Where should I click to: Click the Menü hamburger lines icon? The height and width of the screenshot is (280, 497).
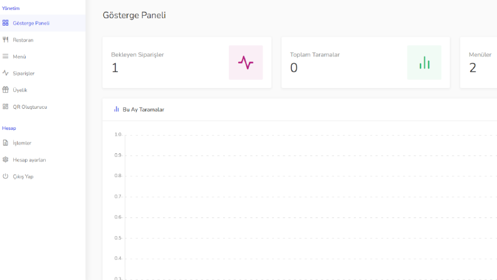pyautogui.click(x=6, y=57)
